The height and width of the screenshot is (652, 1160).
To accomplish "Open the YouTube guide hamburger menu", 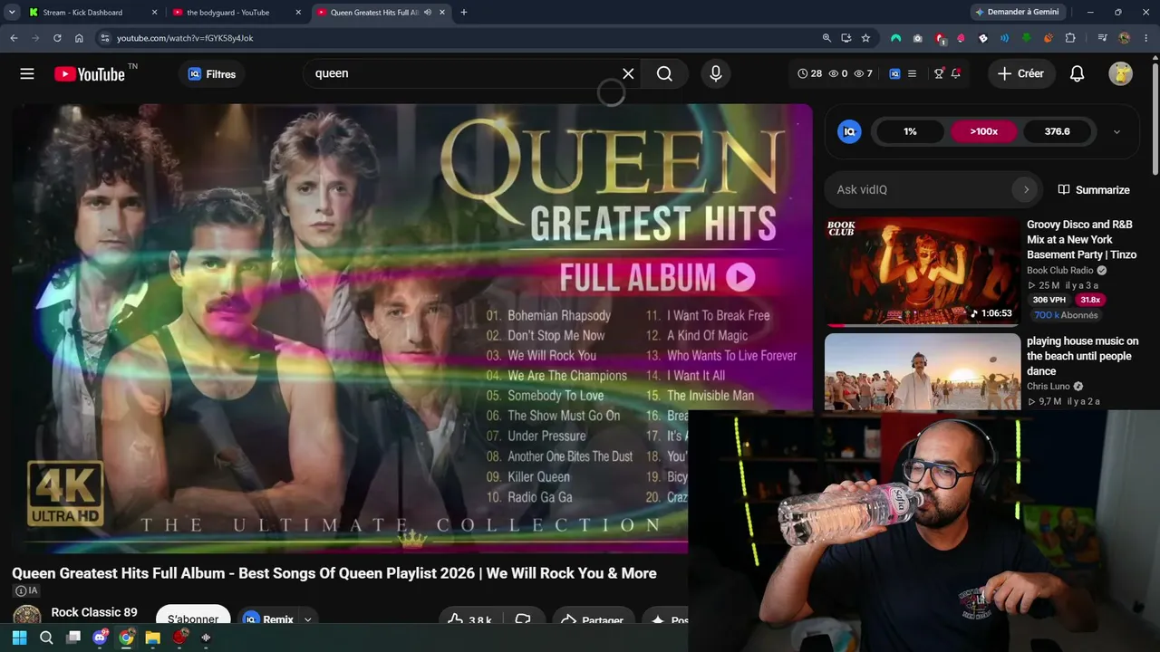I will pyautogui.click(x=27, y=74).
